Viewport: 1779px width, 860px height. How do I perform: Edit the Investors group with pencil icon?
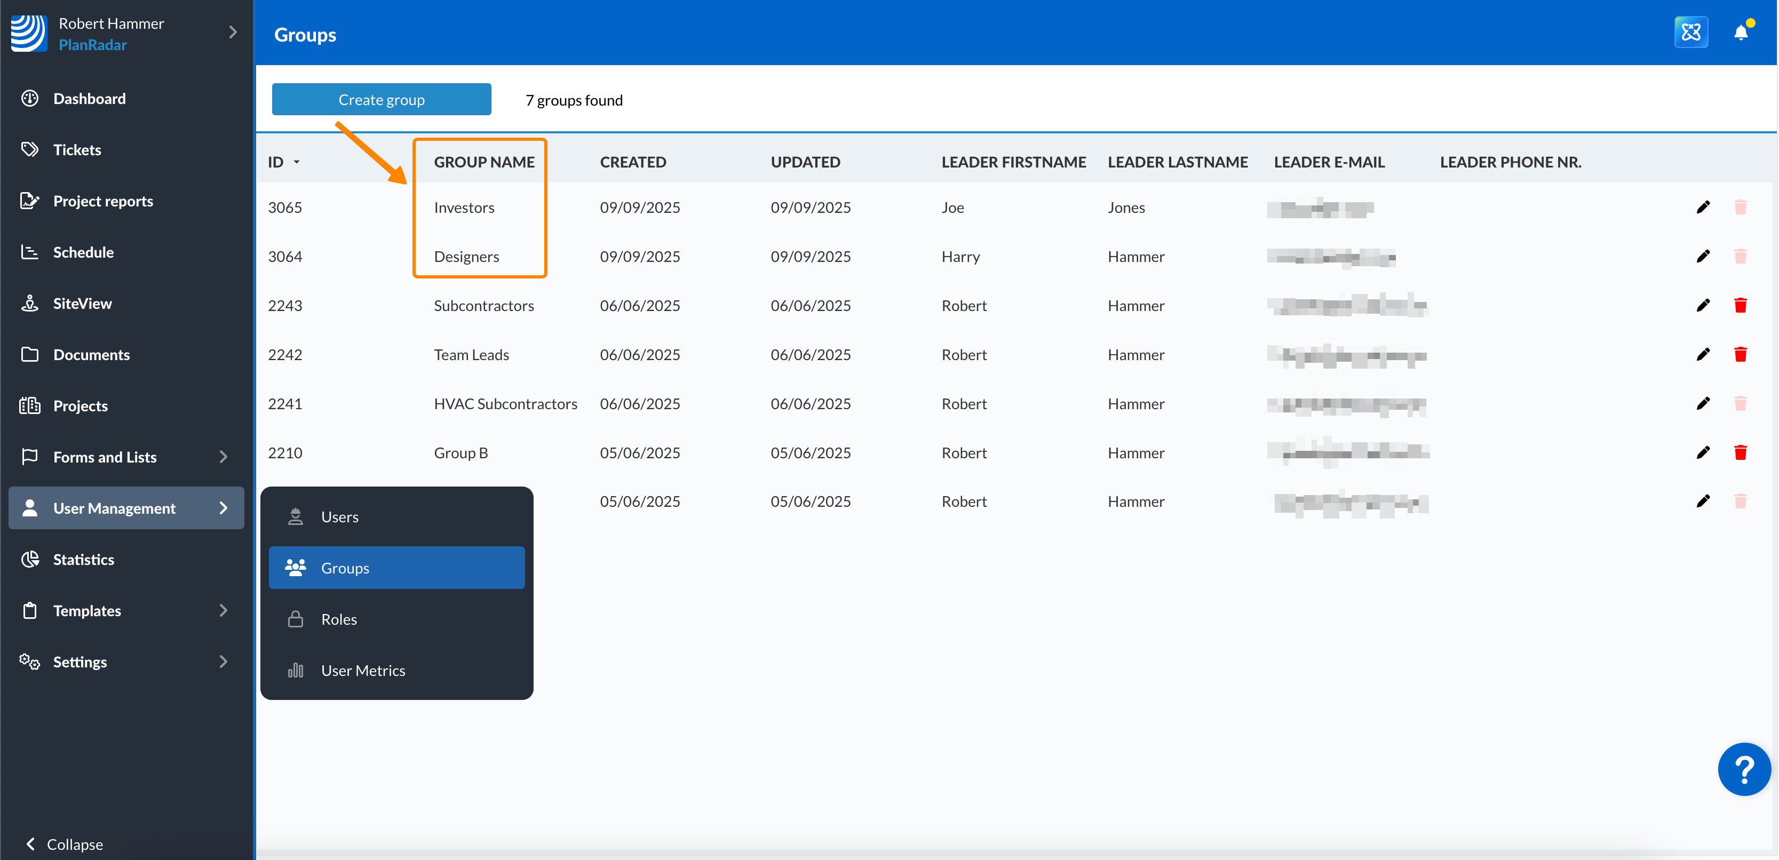pyautogui.click(x=1702, y=207)
